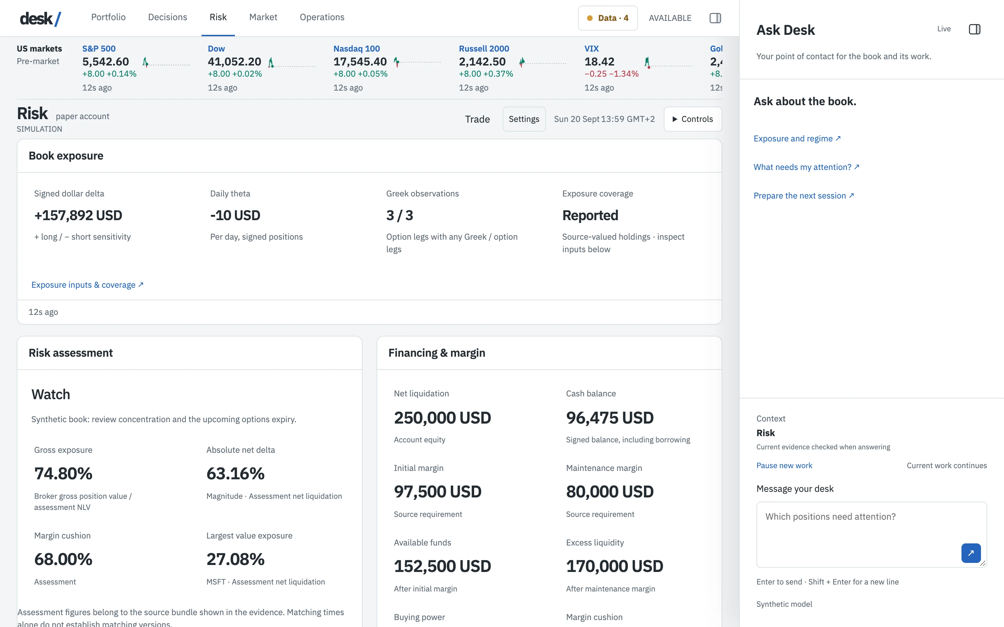Click the 250,000 USD net liquidation value
The height and width of the screenshot is (627, 1004).
442,418
